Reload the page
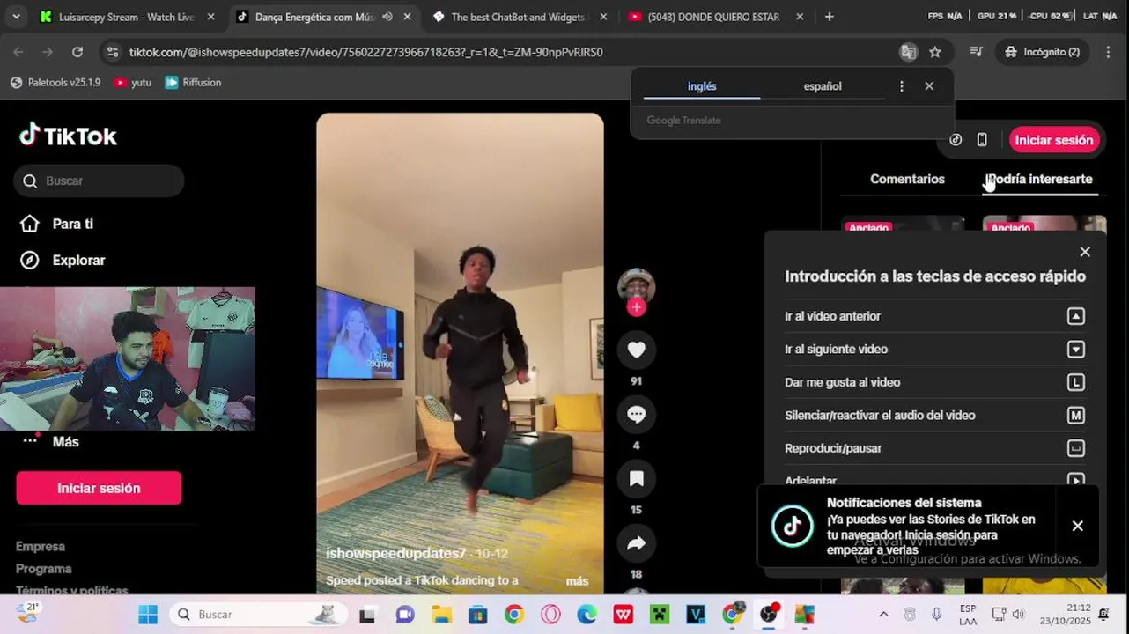1129x634 pixels. pos(77,52)
